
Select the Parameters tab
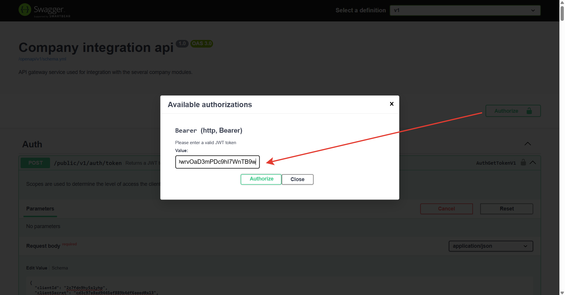coord(40,209)
